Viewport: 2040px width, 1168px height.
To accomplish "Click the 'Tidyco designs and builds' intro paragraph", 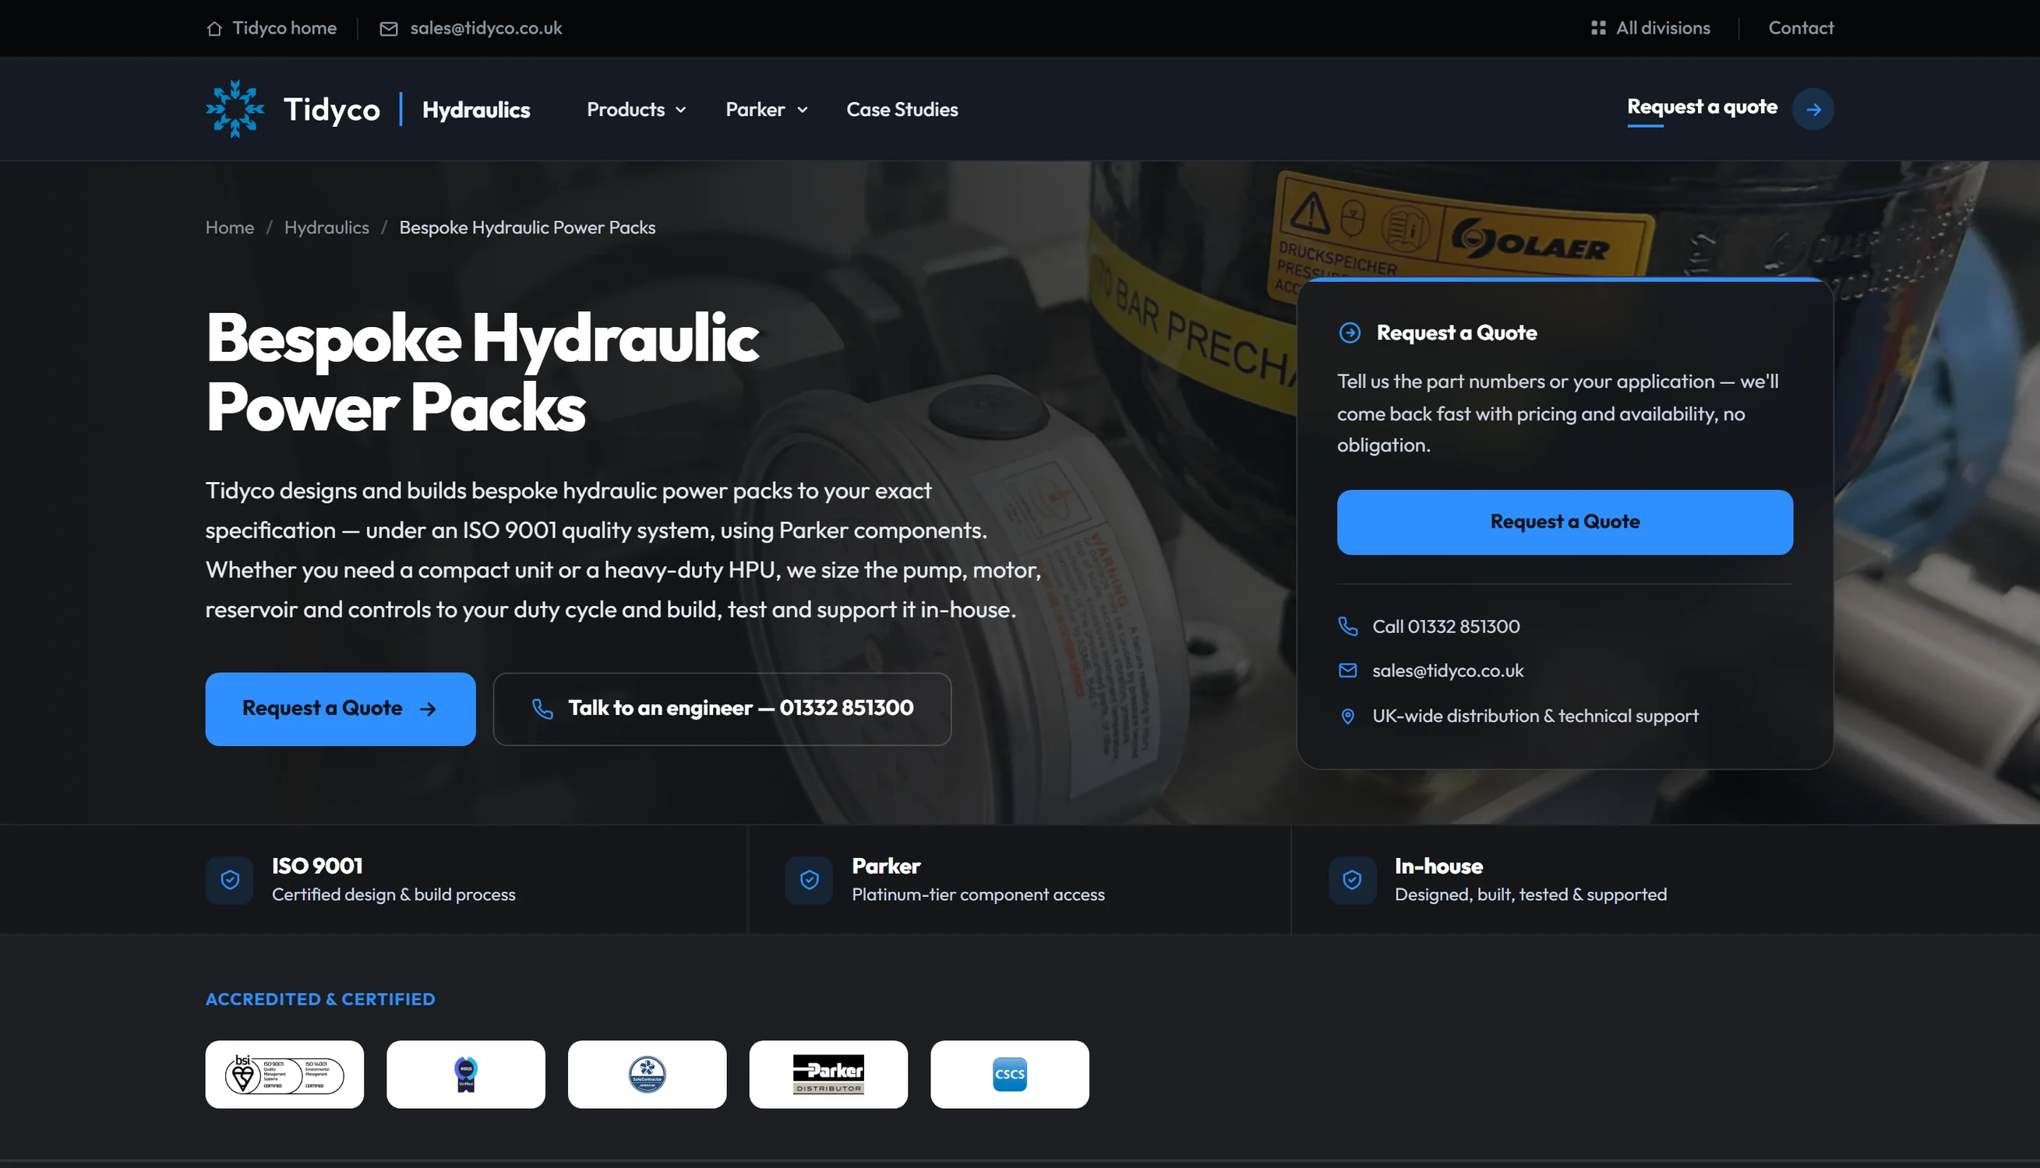I will [x=623, y=551].
